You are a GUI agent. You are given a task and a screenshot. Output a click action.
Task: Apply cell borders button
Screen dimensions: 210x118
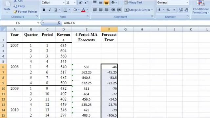click(65, 10)
